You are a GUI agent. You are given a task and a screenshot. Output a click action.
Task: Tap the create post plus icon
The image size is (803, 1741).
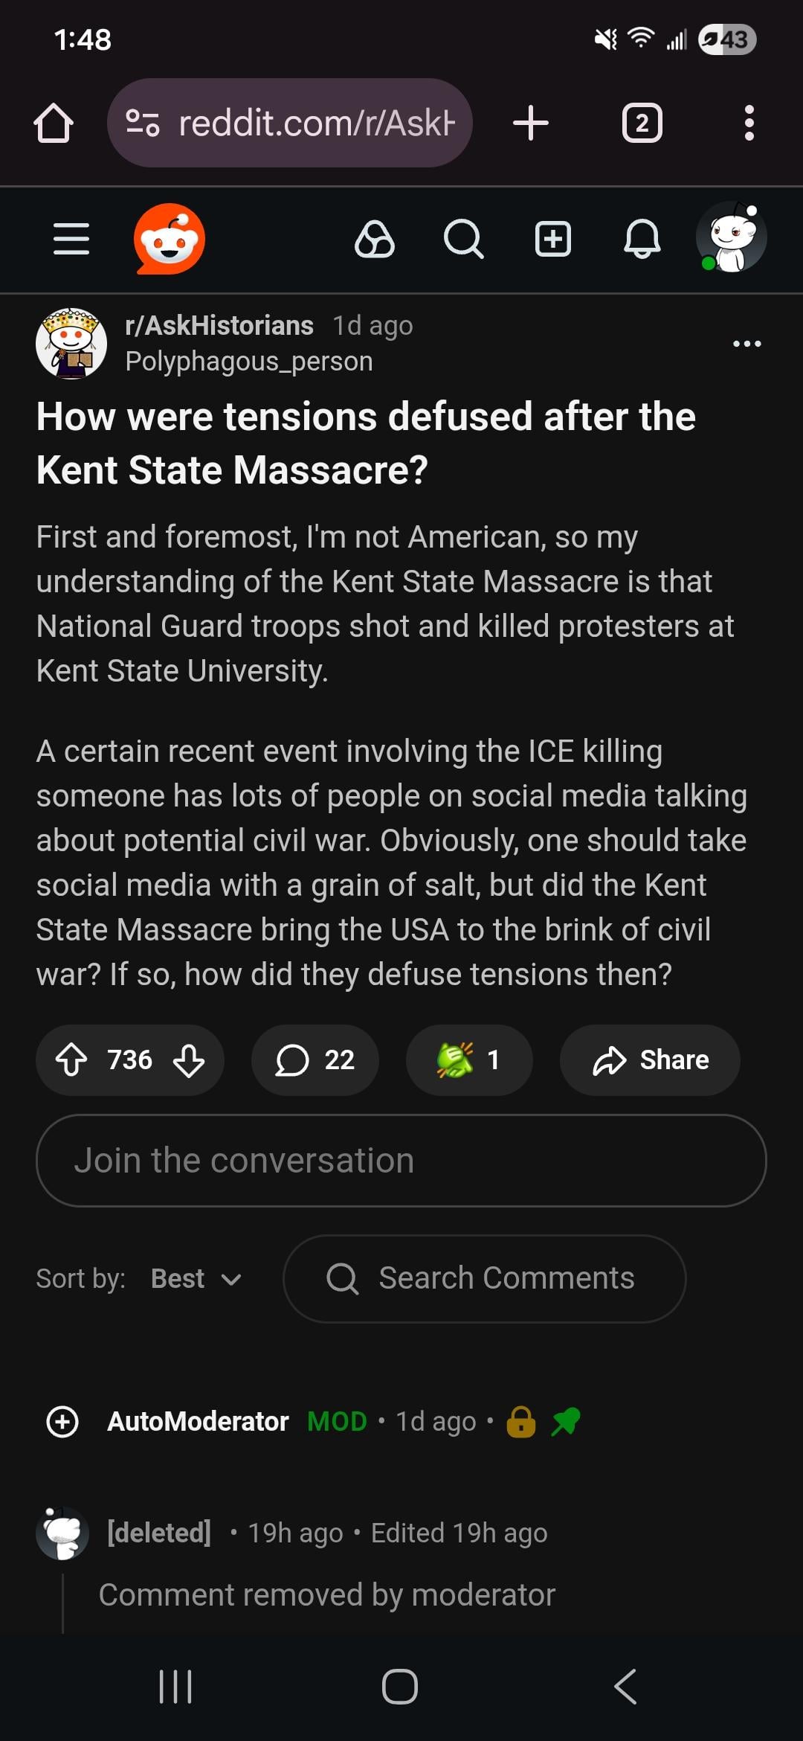coord(553,239)
